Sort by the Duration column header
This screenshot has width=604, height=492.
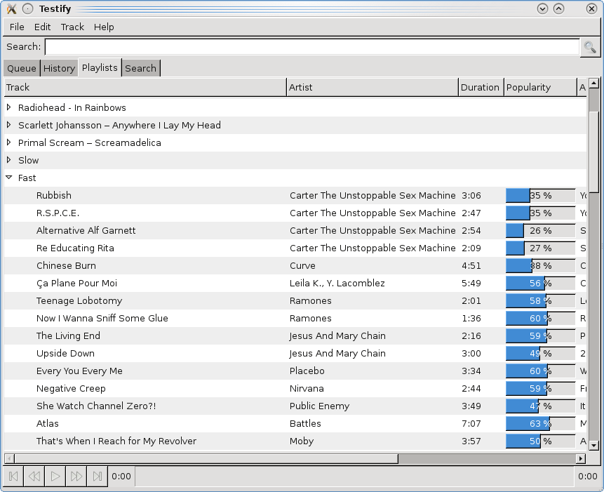480,87
